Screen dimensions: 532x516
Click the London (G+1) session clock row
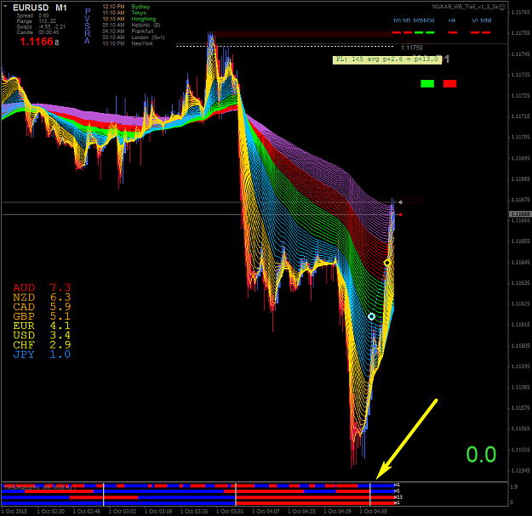pos(134,37)
